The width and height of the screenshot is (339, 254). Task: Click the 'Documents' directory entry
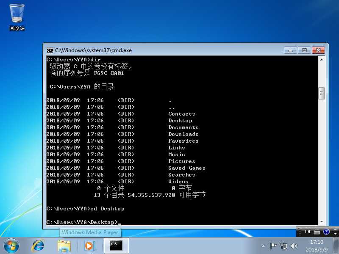[183, 127]
